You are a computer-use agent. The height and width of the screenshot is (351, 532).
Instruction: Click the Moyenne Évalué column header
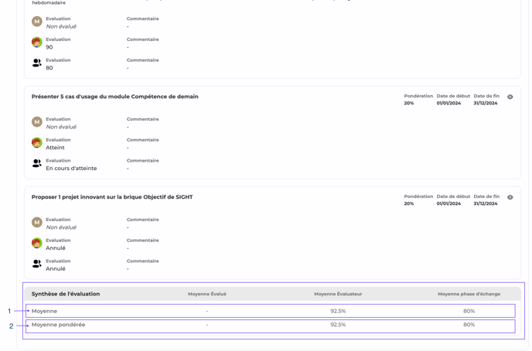206,294
